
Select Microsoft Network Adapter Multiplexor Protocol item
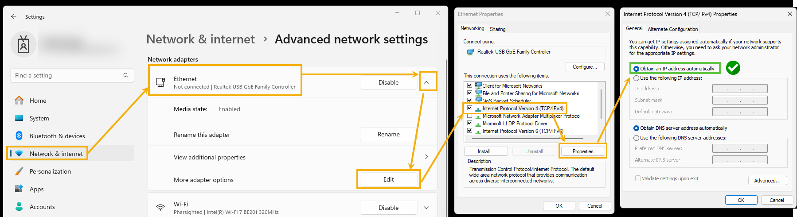coord(531,116)
